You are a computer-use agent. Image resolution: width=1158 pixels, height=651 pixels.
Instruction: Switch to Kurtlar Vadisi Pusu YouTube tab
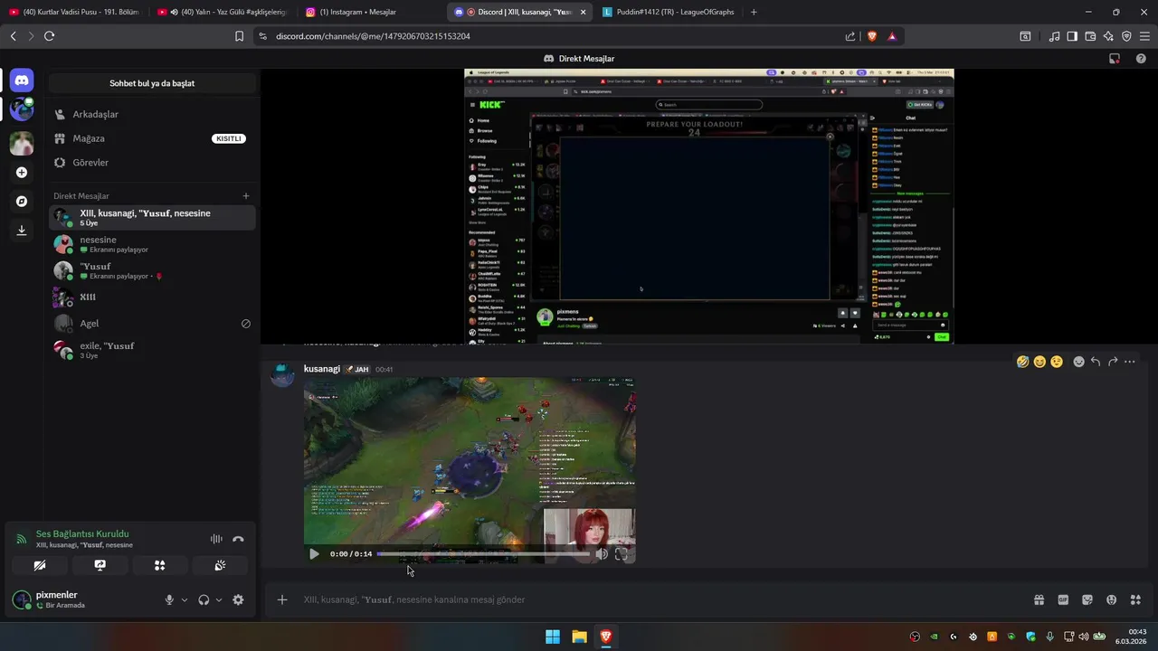coord(74,12)
